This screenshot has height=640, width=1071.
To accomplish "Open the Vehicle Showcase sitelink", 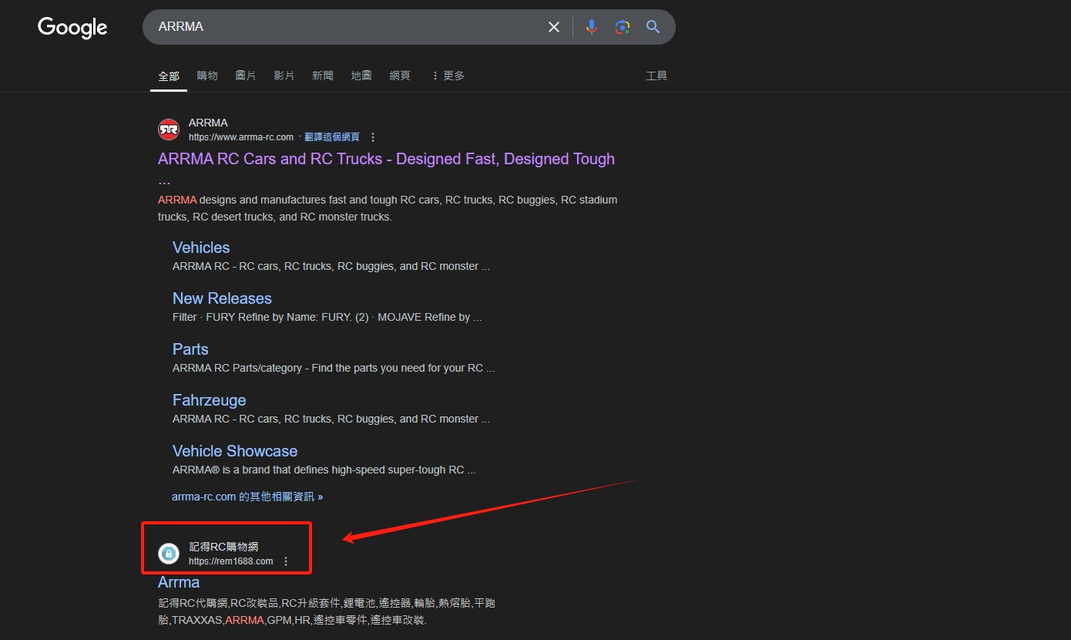I will 235,451.
